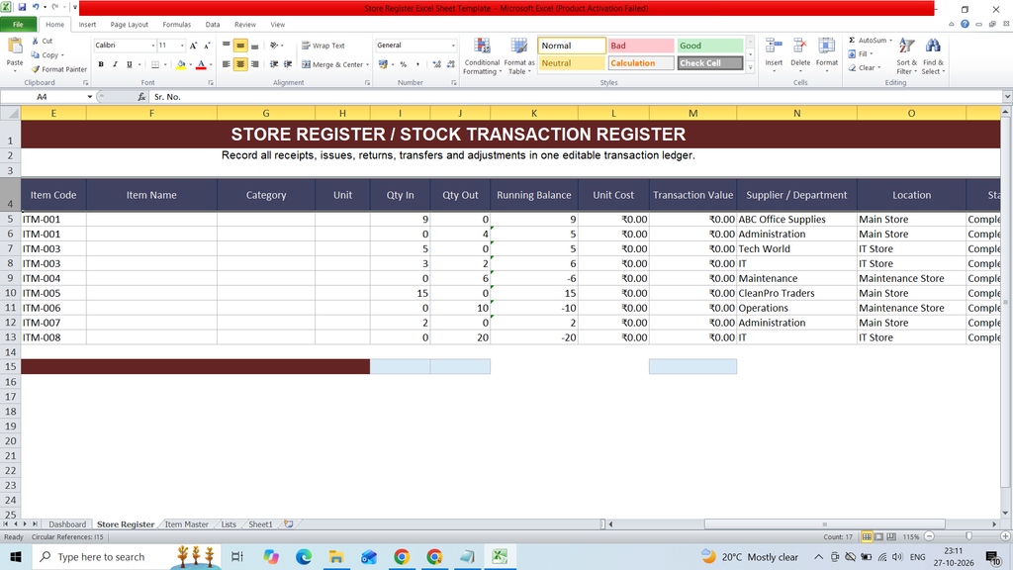
Task: Click the Insert Worksheet tab icon
Action: (x=288, y=524)
